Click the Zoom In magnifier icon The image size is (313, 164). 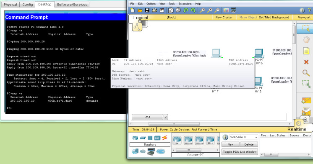pyautogui.click(x=202, y=10)
